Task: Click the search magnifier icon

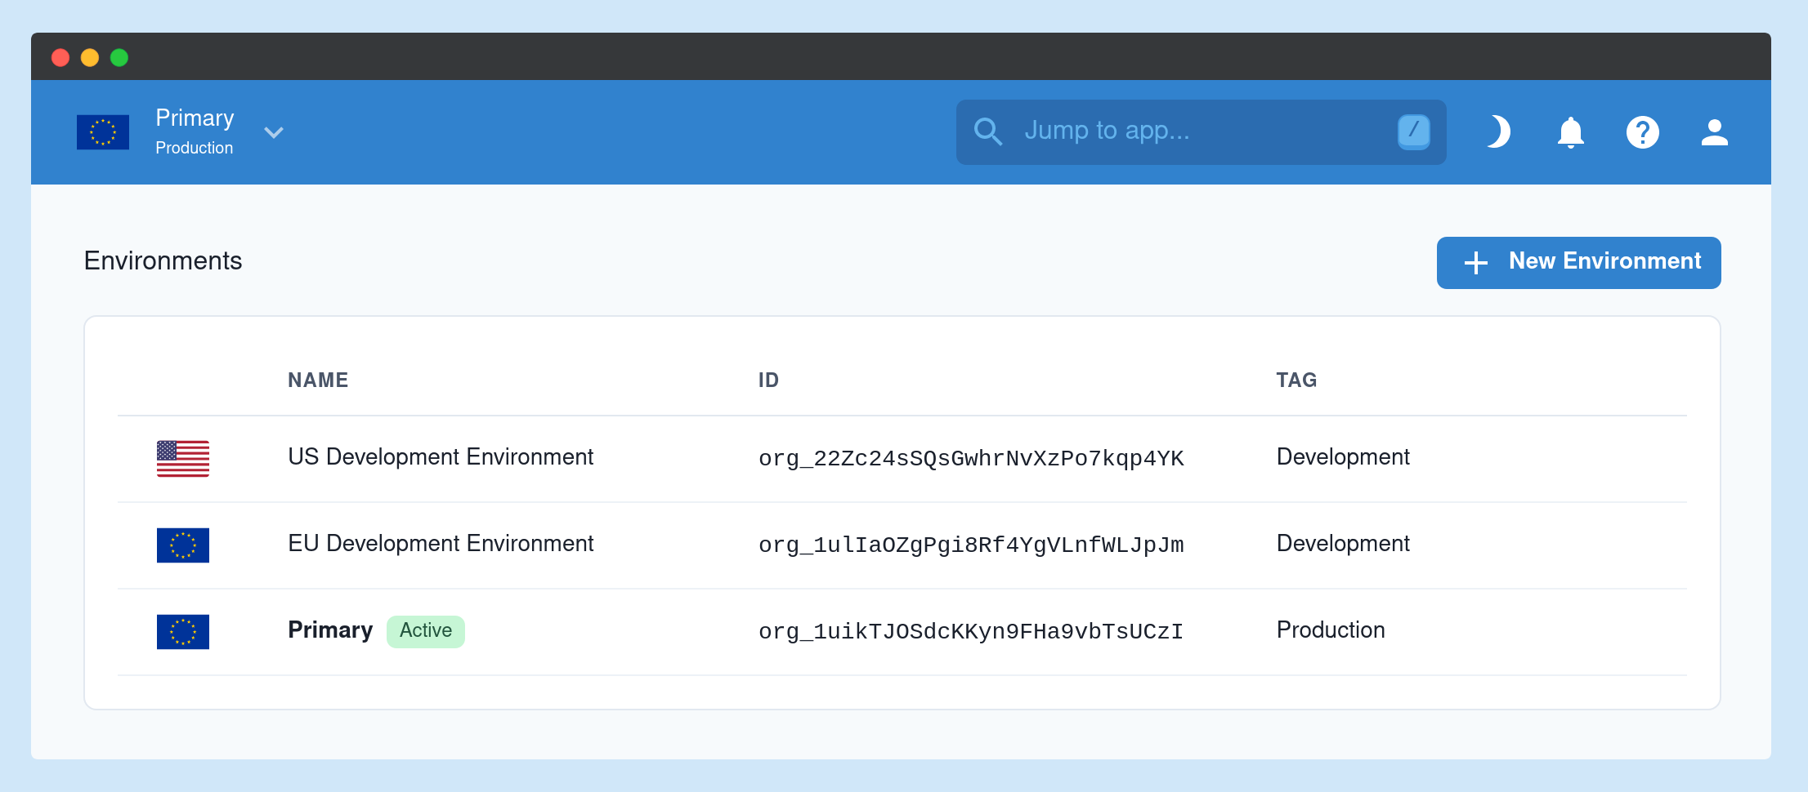Action: click(988, 131)
